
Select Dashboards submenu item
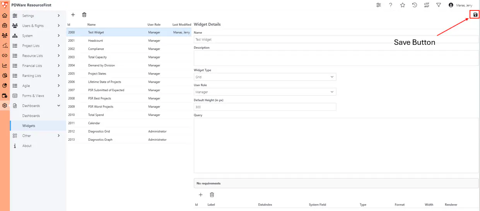[38, 116]
